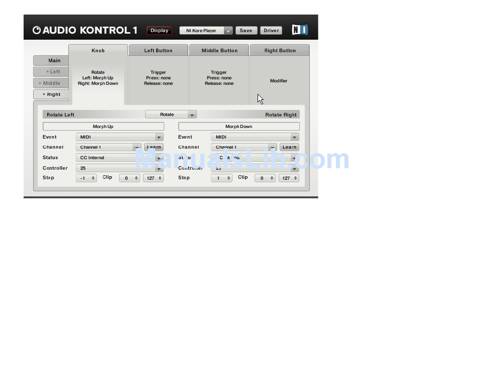This screenshot has width=477, height=371.
Task: Open Rotate Left Controller 25 dropdown
Action: pos(120,168)
